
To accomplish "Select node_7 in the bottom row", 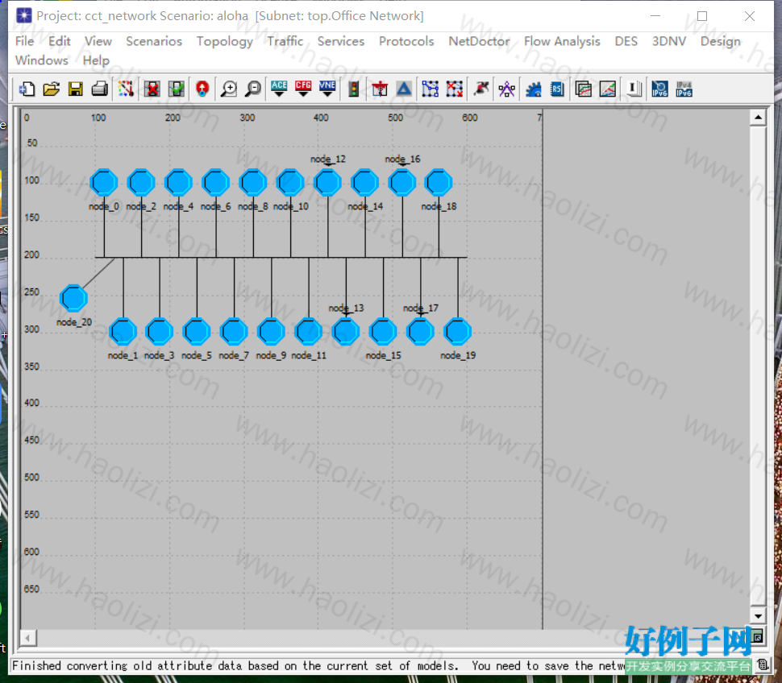I will pos(234,332).
